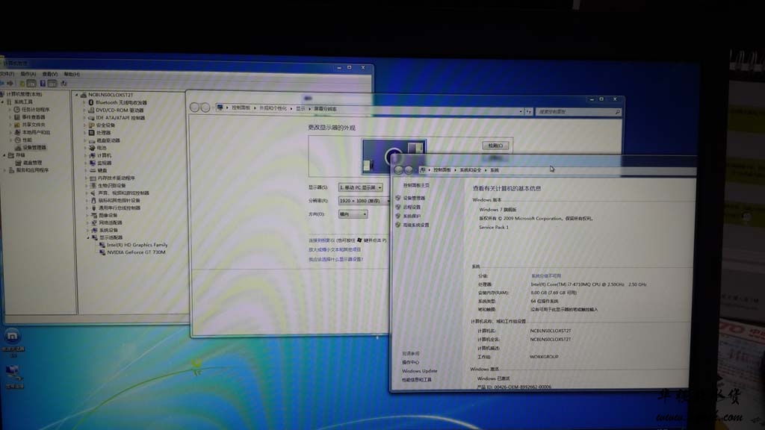Screen dimensions: 765x430
Task: Select the NCBLNS0CLOXST2T root node
Action: coord(111,95)
